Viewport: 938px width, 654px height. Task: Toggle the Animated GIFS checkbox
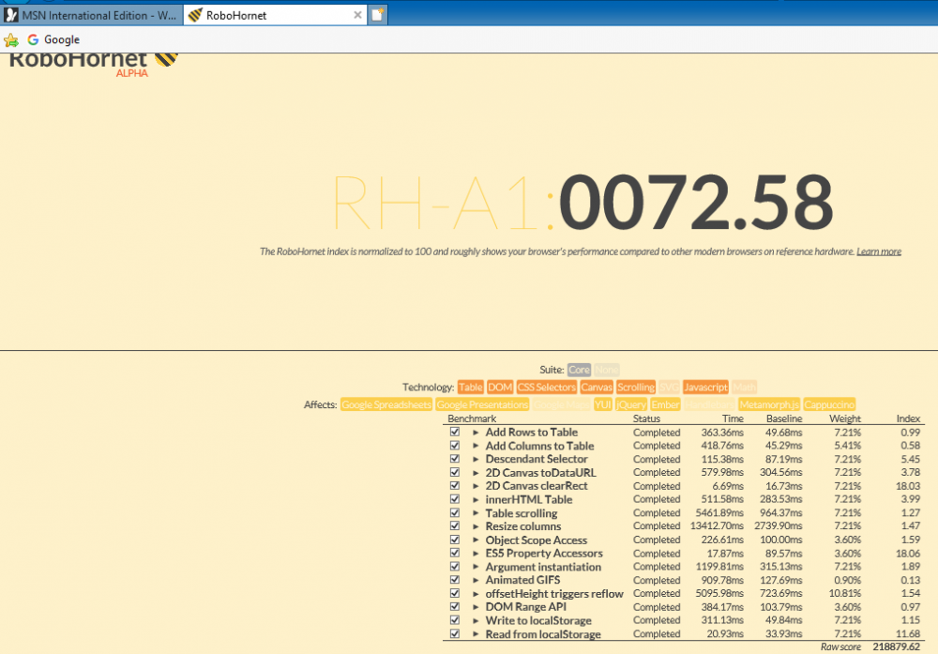pyautogui.click(x=455, y=580)
